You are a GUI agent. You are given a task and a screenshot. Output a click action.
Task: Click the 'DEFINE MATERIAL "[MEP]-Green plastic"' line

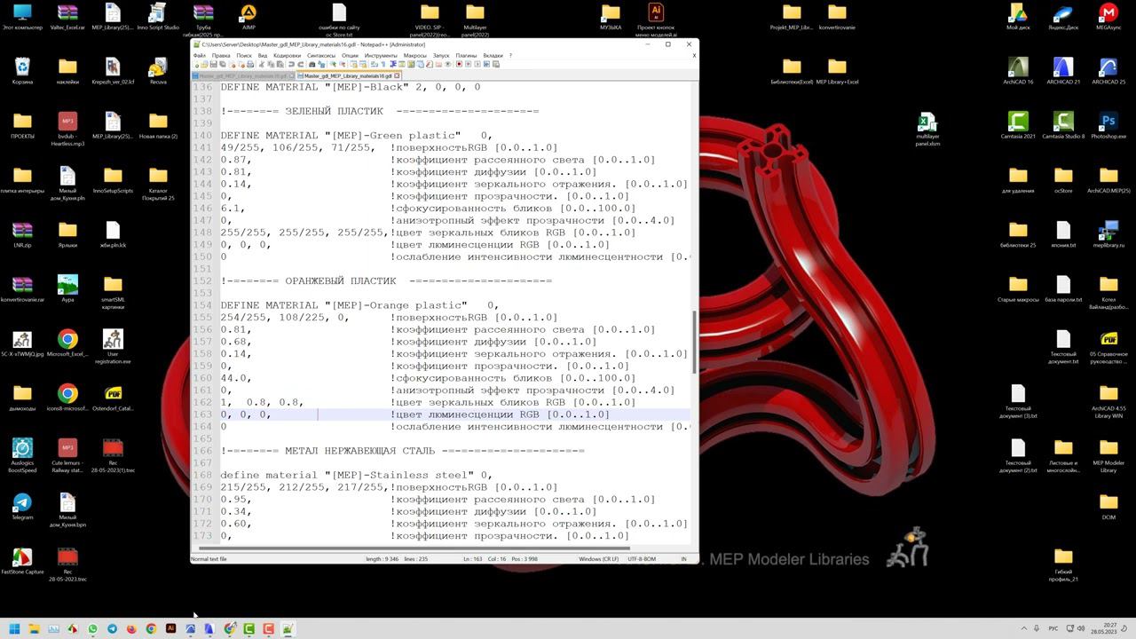356,136
